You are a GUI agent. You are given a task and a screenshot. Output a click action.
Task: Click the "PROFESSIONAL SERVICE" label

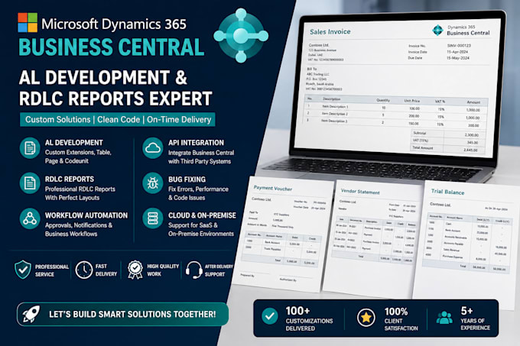click(x=52, y=270)
